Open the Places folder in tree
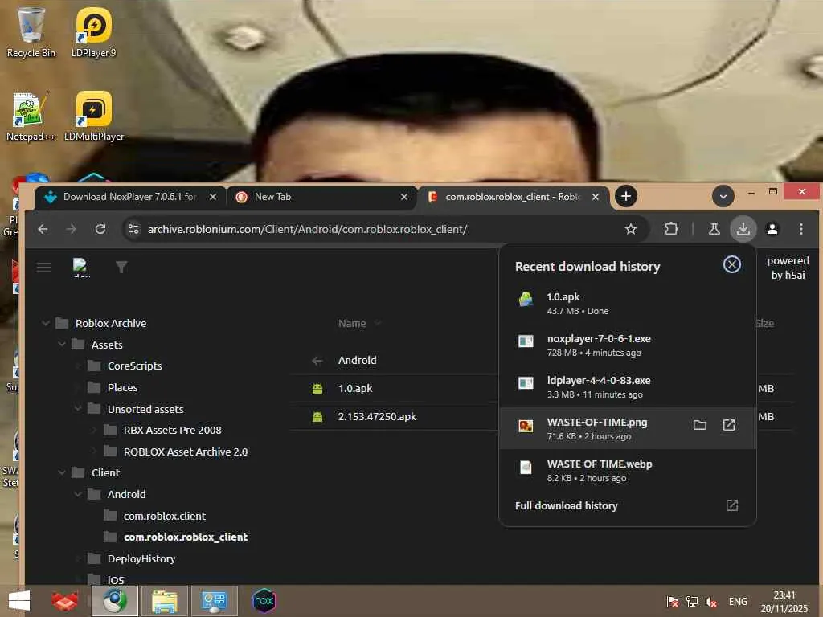The height and width of the screenshot is (617, 823). click(x=122, y=388)
